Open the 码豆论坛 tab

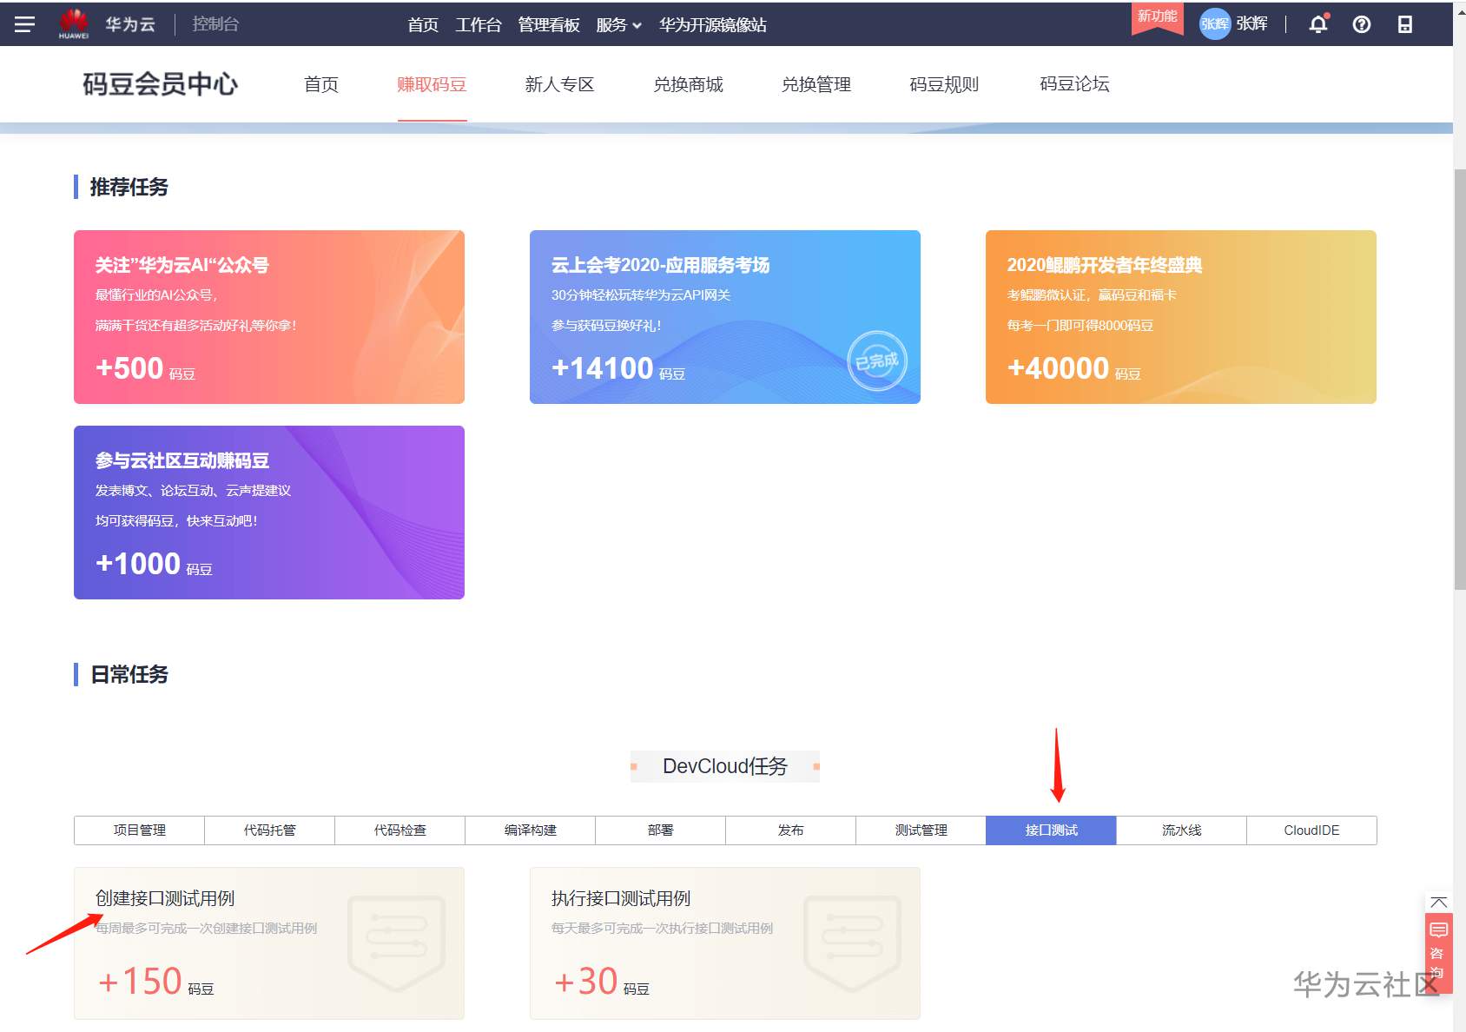(x=1074, y=84)
